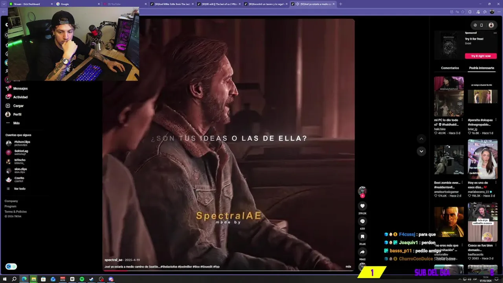Switch to the YouTube browser tab
The image size is (503, 283).
125,4
